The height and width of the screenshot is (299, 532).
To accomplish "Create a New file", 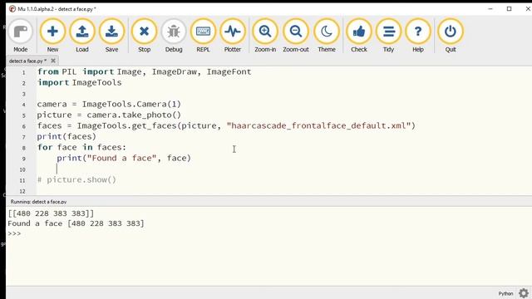I will 52,36.
